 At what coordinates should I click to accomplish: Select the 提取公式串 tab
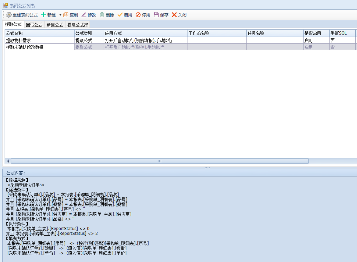[x=78, y=25]
